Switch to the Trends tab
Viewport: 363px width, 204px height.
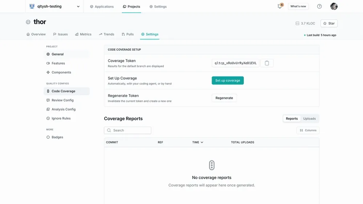(x=106, y=34)
